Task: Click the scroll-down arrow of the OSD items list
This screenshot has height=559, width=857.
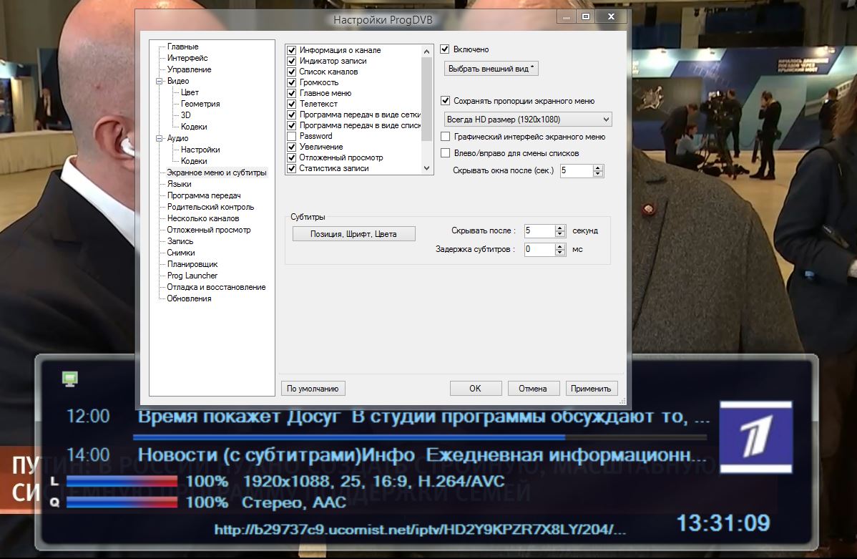Action: point(427,169)
